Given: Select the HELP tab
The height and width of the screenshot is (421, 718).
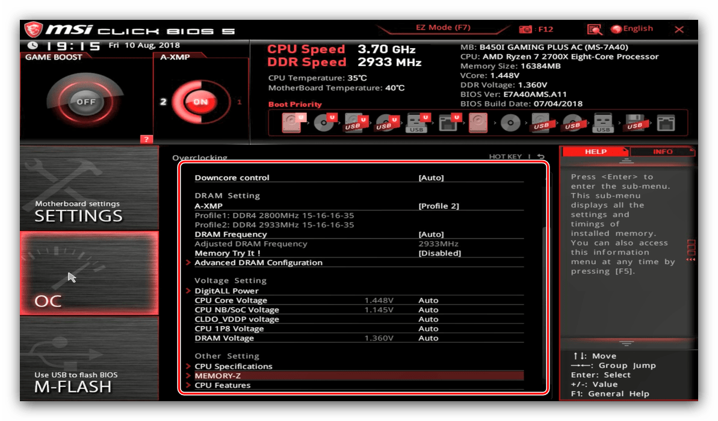Looking at the screenshot, I should pyautogui.click(x=595, y=152).
